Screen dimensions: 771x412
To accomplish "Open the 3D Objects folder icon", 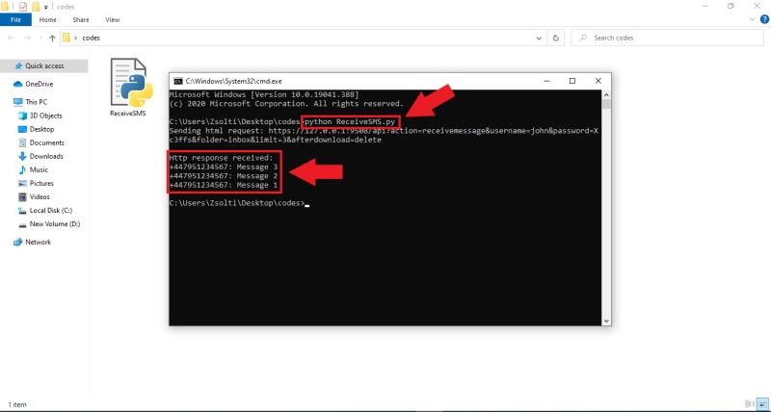I will (x=22, y=116).
